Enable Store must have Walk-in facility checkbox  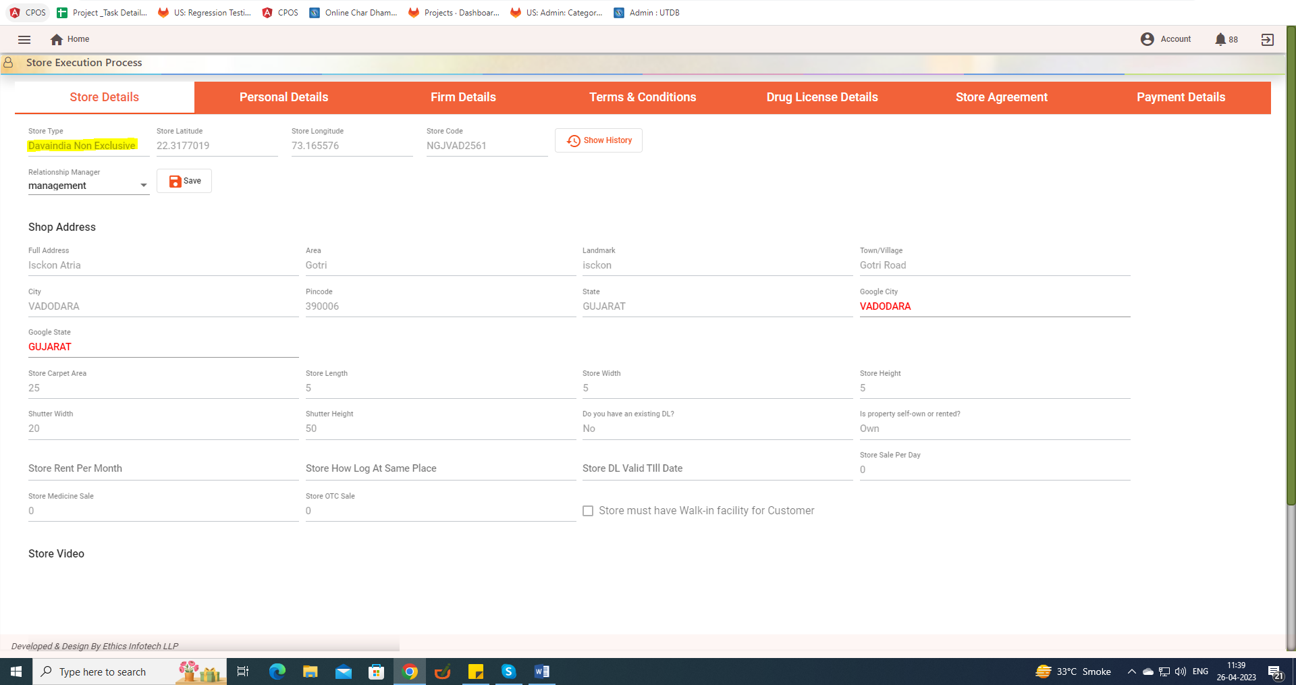point(588,511)
